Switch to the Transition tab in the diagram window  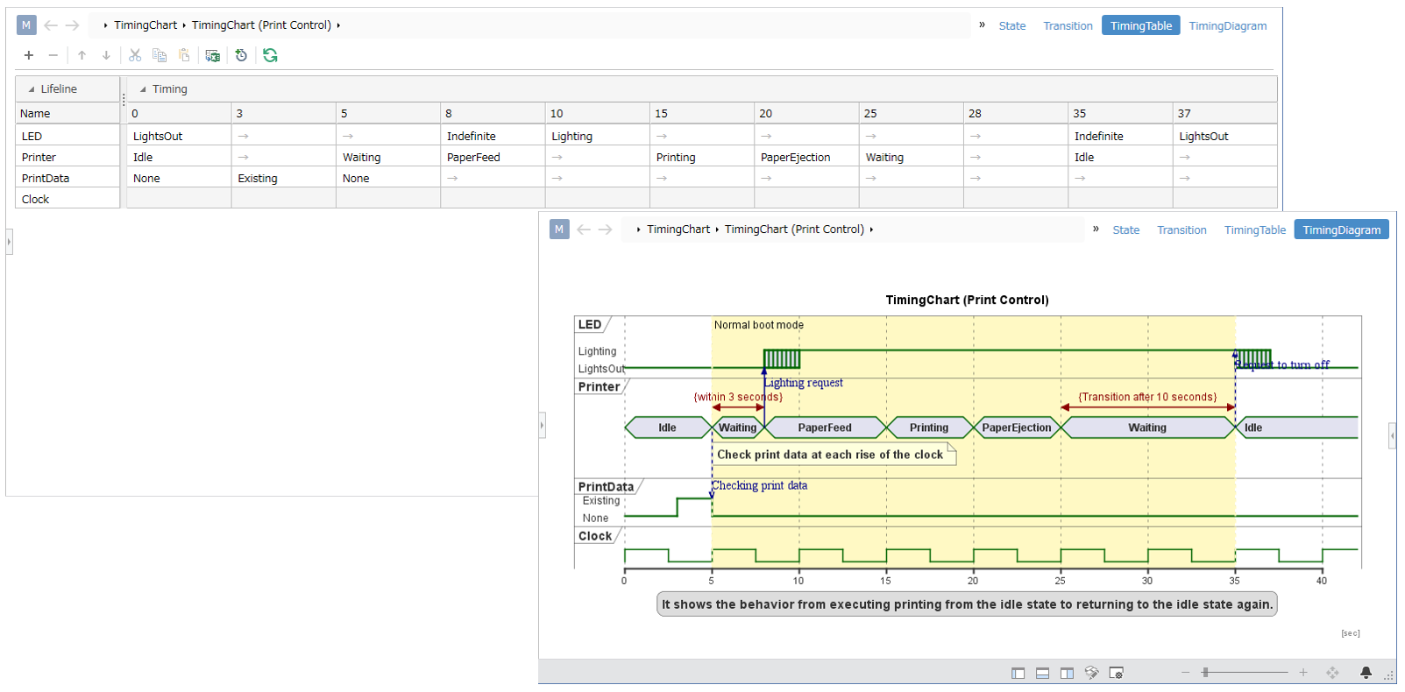[1181, 230]
